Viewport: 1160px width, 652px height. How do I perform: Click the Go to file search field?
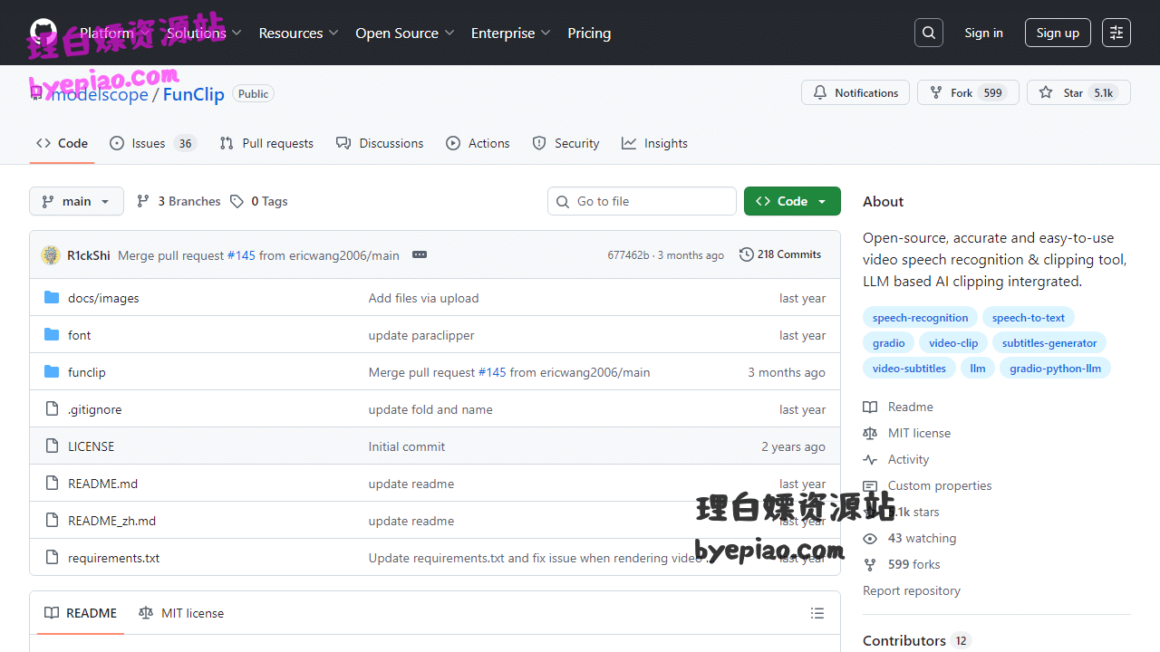tap(642, 201)
